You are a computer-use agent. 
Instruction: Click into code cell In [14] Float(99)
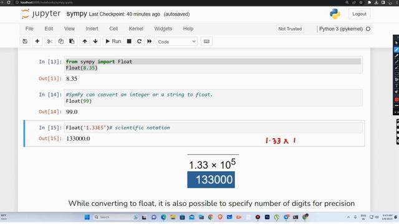point(213,98)
